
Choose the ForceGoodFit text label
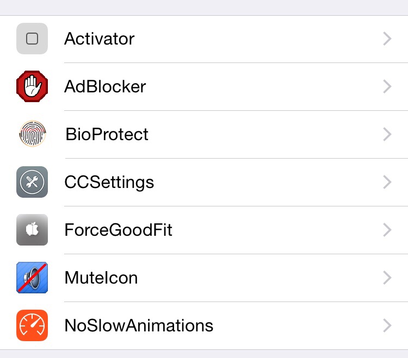[118, 230]
